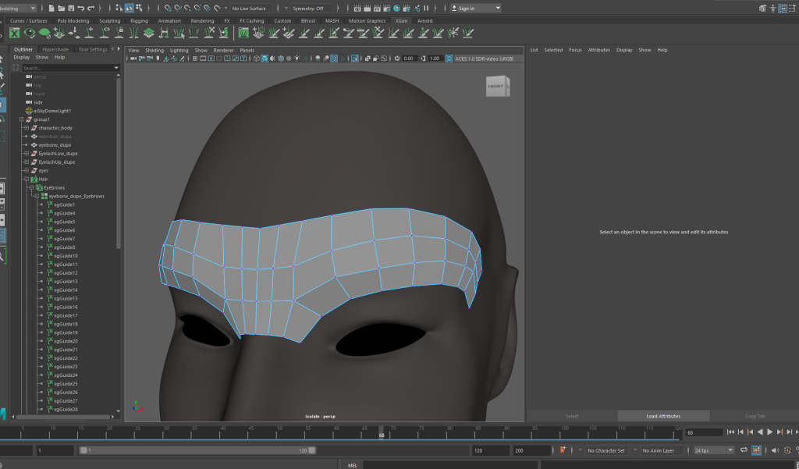Open the viewport Shading menu

click(154, 50)
